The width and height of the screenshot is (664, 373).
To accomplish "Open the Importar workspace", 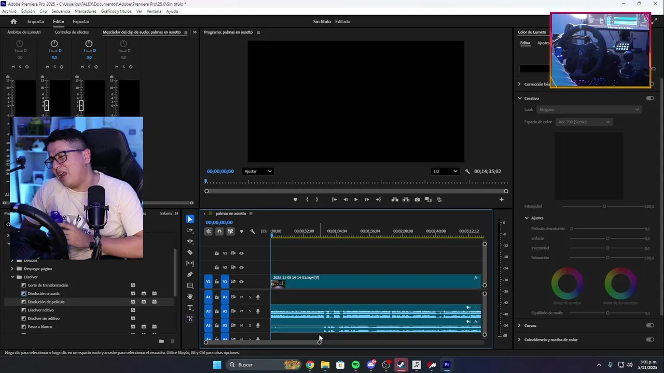I will tap(36, 21).
